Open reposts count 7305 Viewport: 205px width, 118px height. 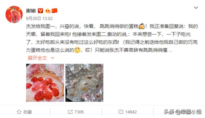(79, 112)
